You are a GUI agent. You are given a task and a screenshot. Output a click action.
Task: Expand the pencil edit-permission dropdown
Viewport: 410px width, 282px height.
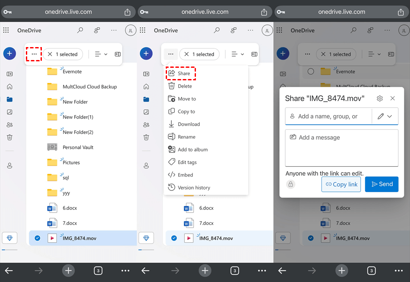[385, 116]
